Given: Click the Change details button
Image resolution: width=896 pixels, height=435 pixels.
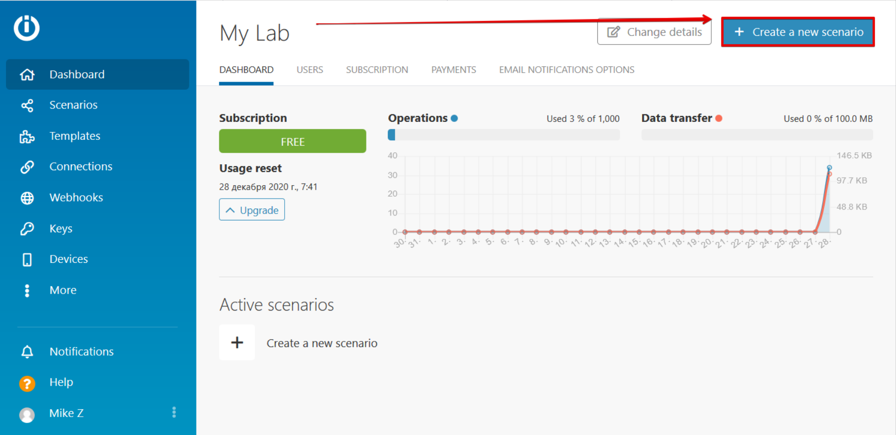Looking at the screenshot, I should tap(654, 32).
